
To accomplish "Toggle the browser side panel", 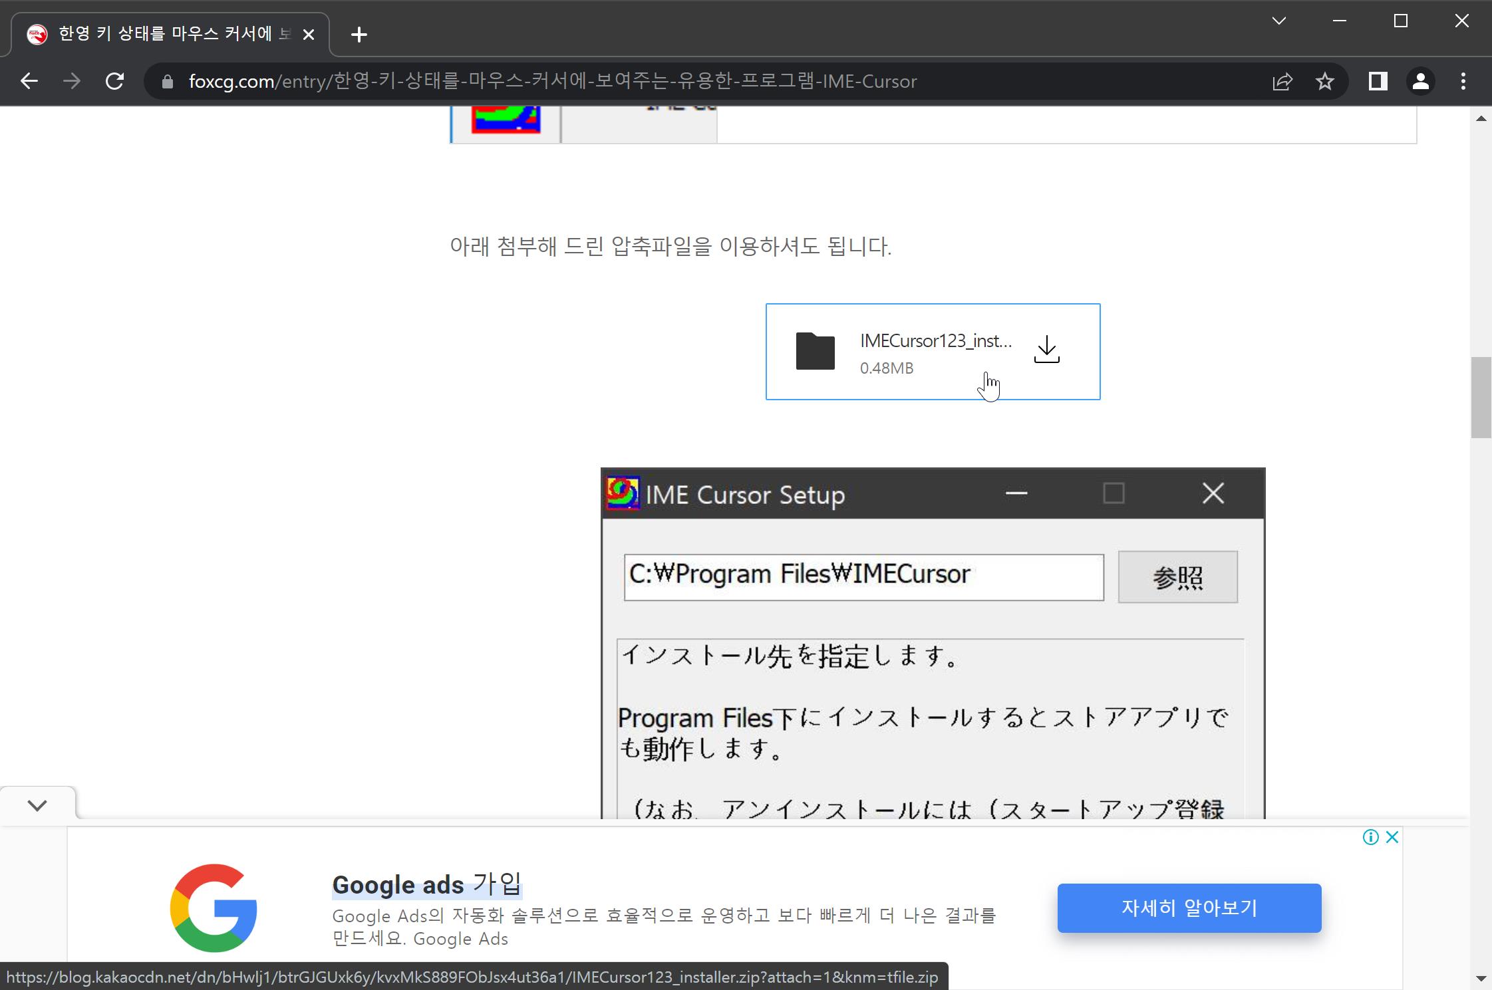I will [1378, 81].
